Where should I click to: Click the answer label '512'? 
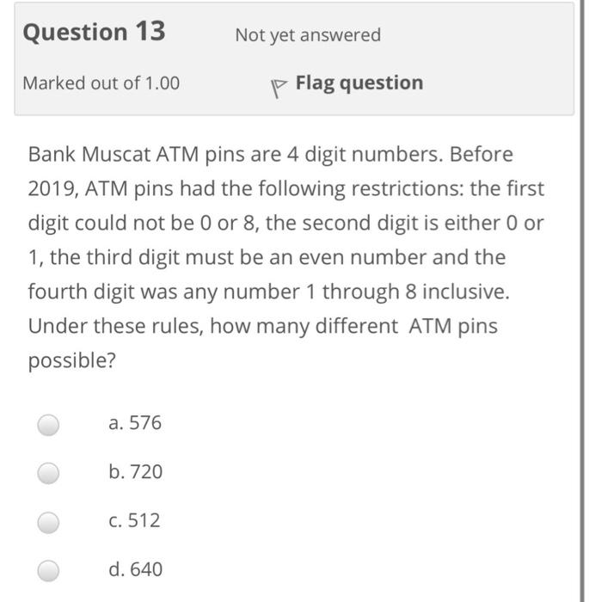coord(144,520)
